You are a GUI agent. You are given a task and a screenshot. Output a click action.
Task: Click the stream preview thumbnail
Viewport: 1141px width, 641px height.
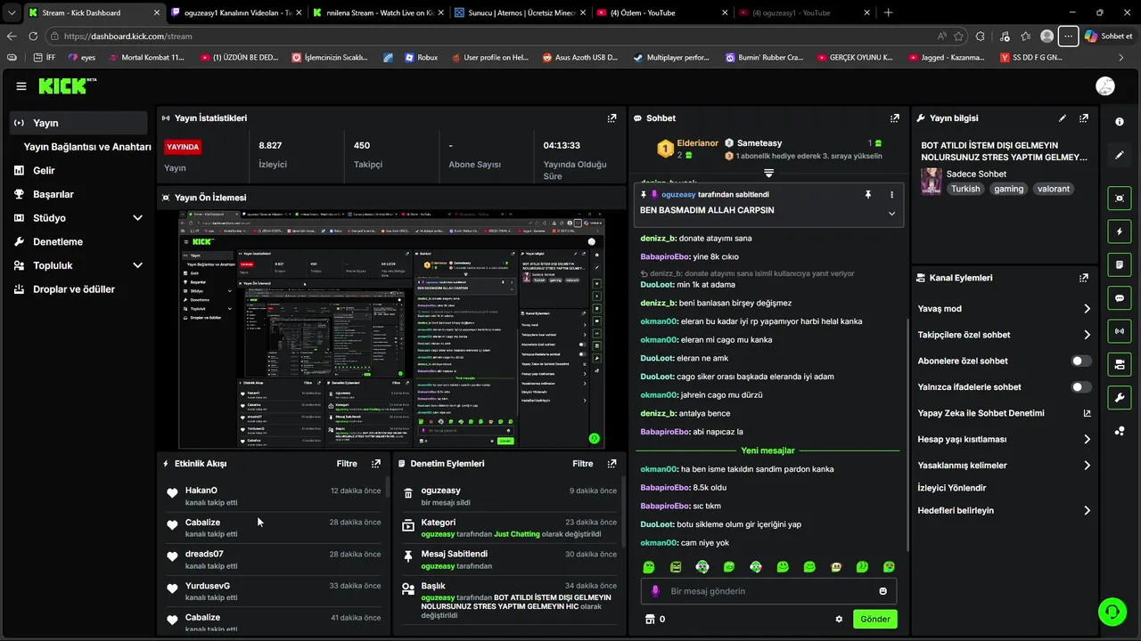point(391,330)
